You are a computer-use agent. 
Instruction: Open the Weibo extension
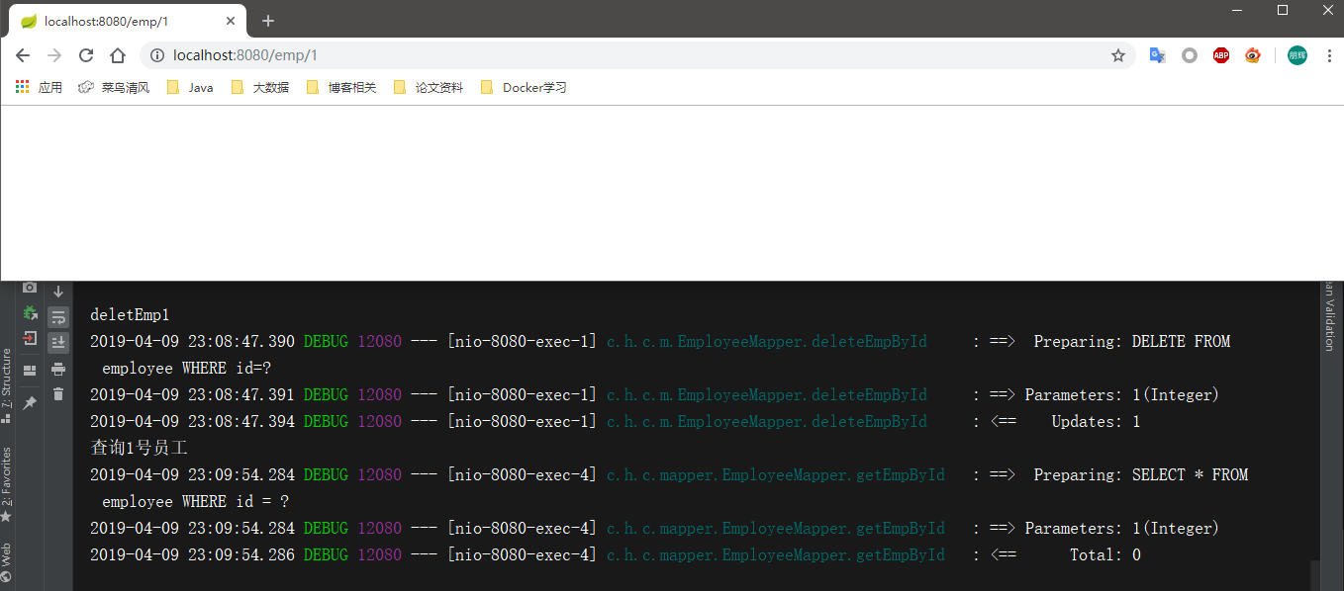point(1253,55)
